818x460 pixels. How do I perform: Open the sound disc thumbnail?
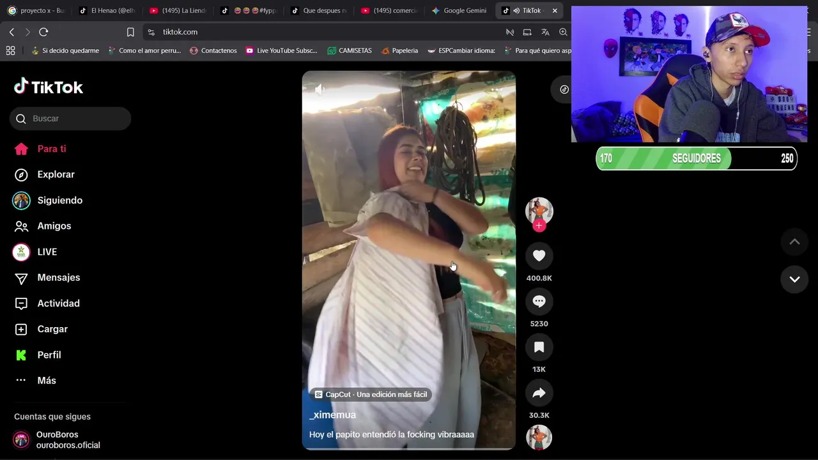[x=539, y=438]
